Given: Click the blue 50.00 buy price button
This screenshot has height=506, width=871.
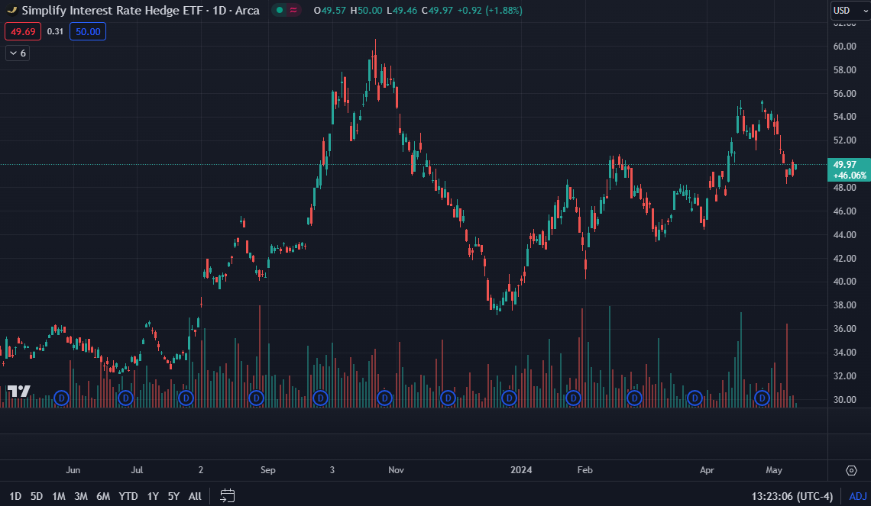Looking at the screenshot, I should coord(88,31).
